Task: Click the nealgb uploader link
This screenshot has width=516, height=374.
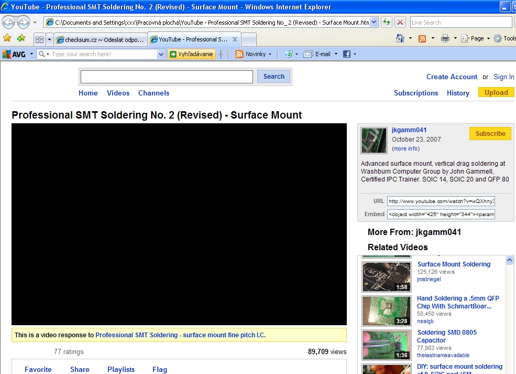Action: (x=425, y=321)
